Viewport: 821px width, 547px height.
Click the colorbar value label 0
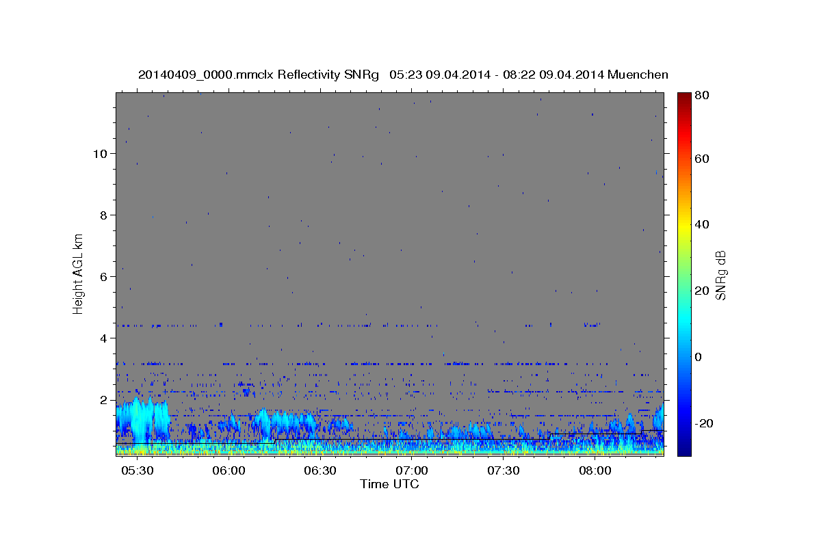click(x=700, y=357)
